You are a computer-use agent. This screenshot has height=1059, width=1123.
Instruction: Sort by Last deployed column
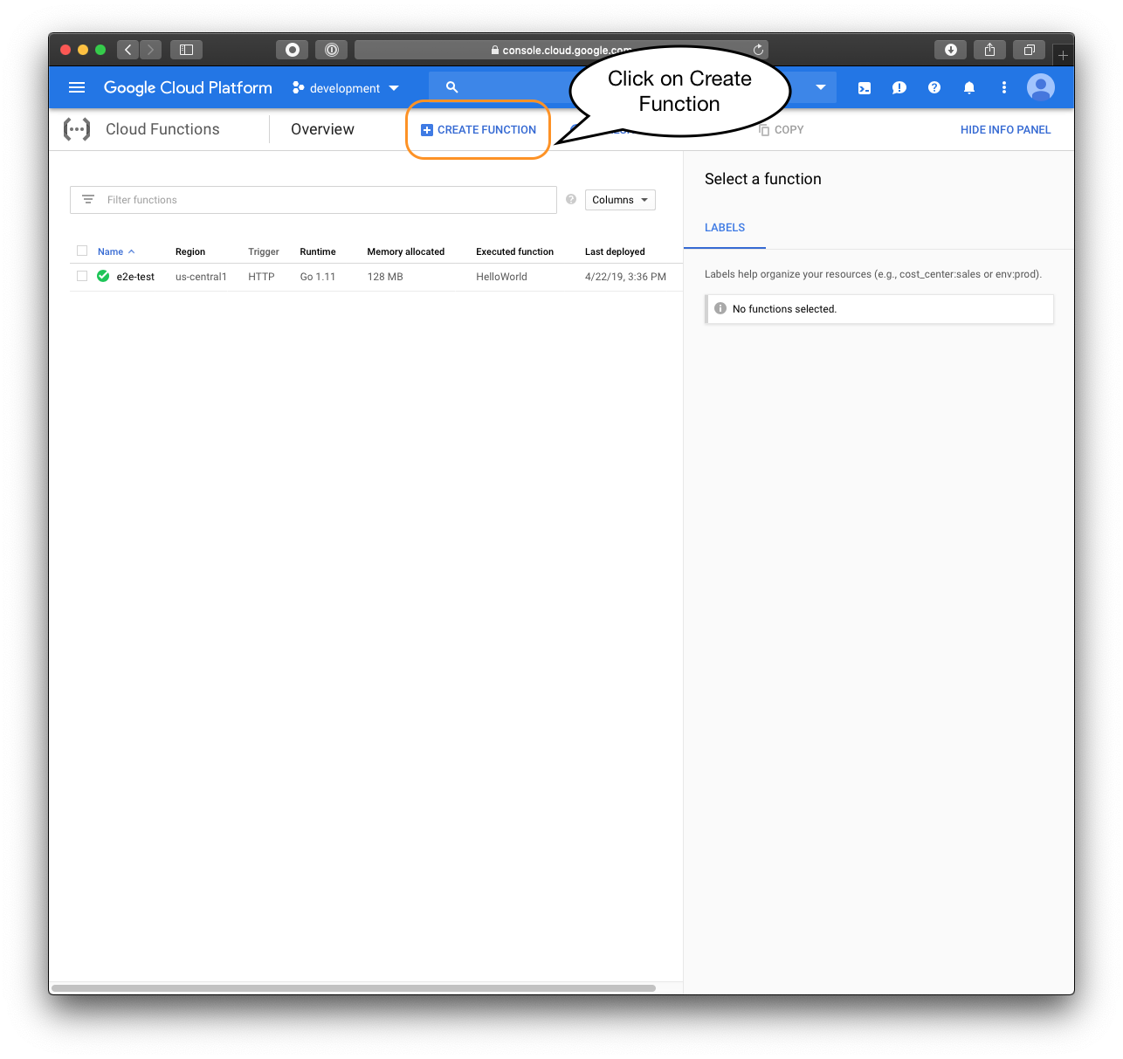(615, 251)
